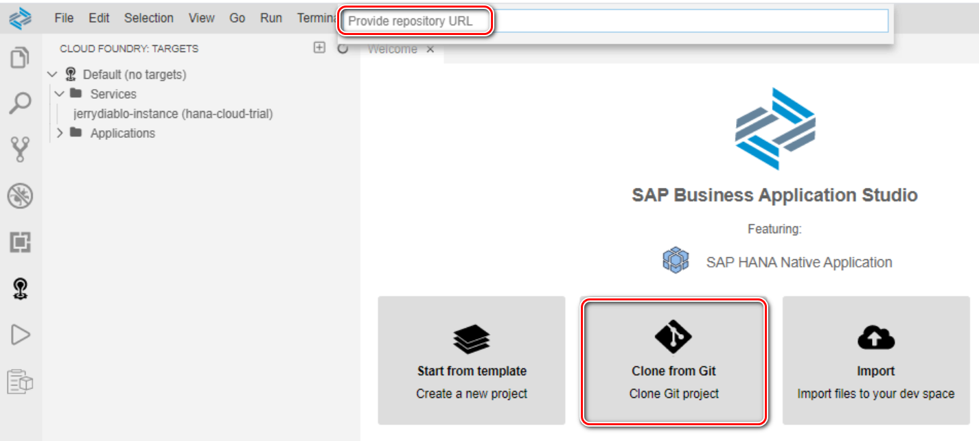The width and height of the screenshot is (979, 441).
Task: Click the Provide repository URL input field
Action: click(615, 21)
